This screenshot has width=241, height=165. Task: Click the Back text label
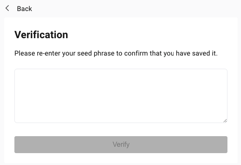[x=25, y=9]
